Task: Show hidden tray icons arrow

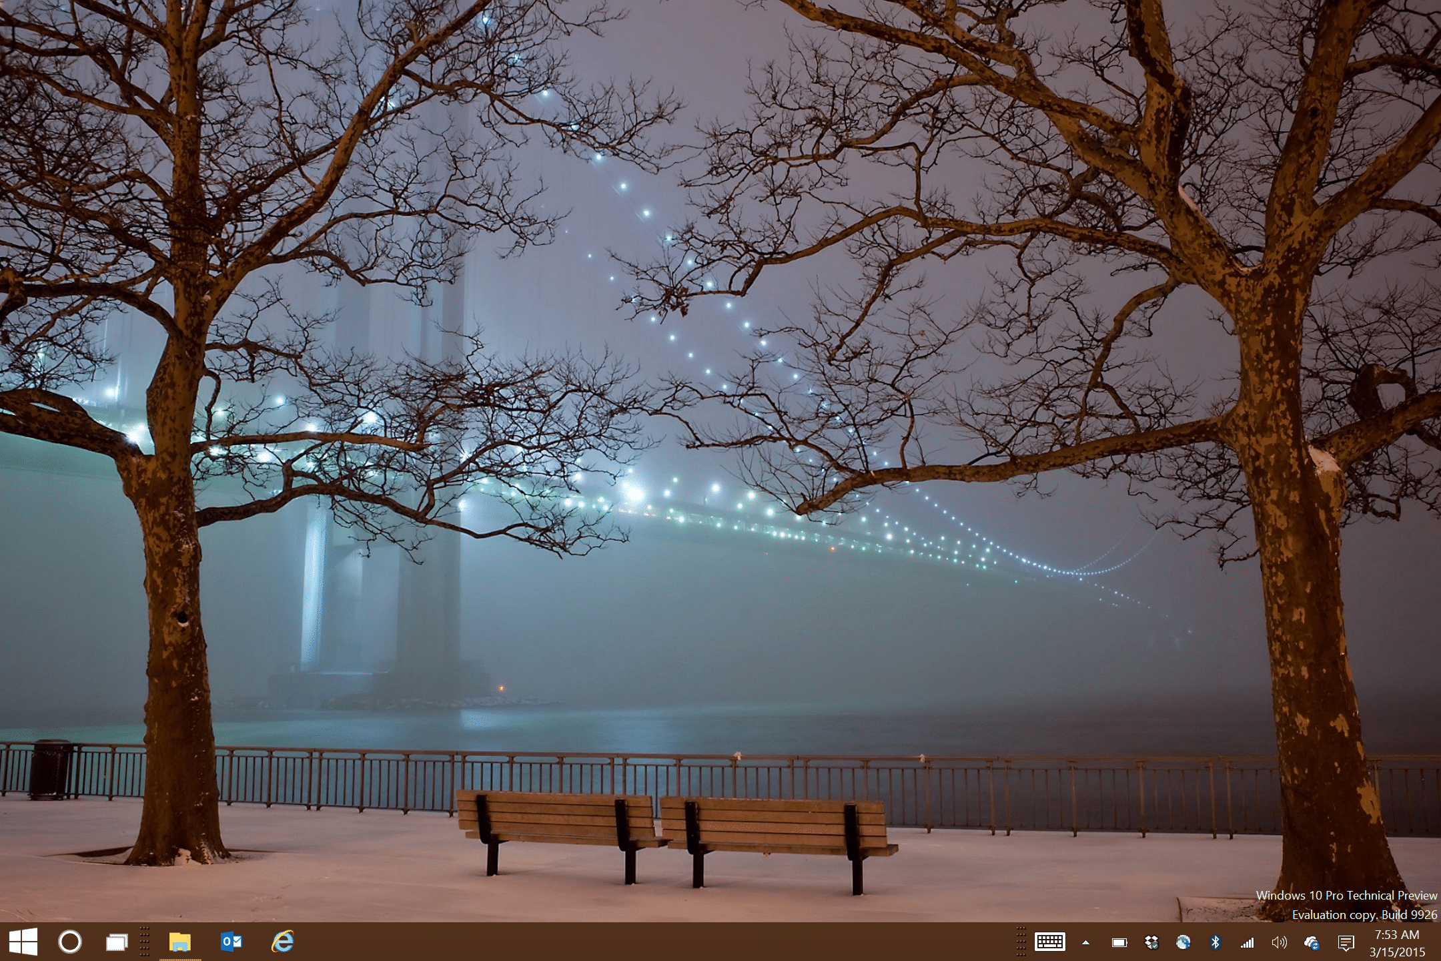Action: (1085, 943)
